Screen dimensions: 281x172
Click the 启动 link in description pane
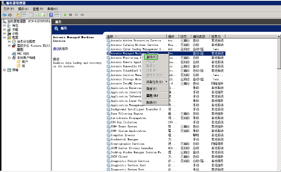pyautogui.click(x=55, y=49)
